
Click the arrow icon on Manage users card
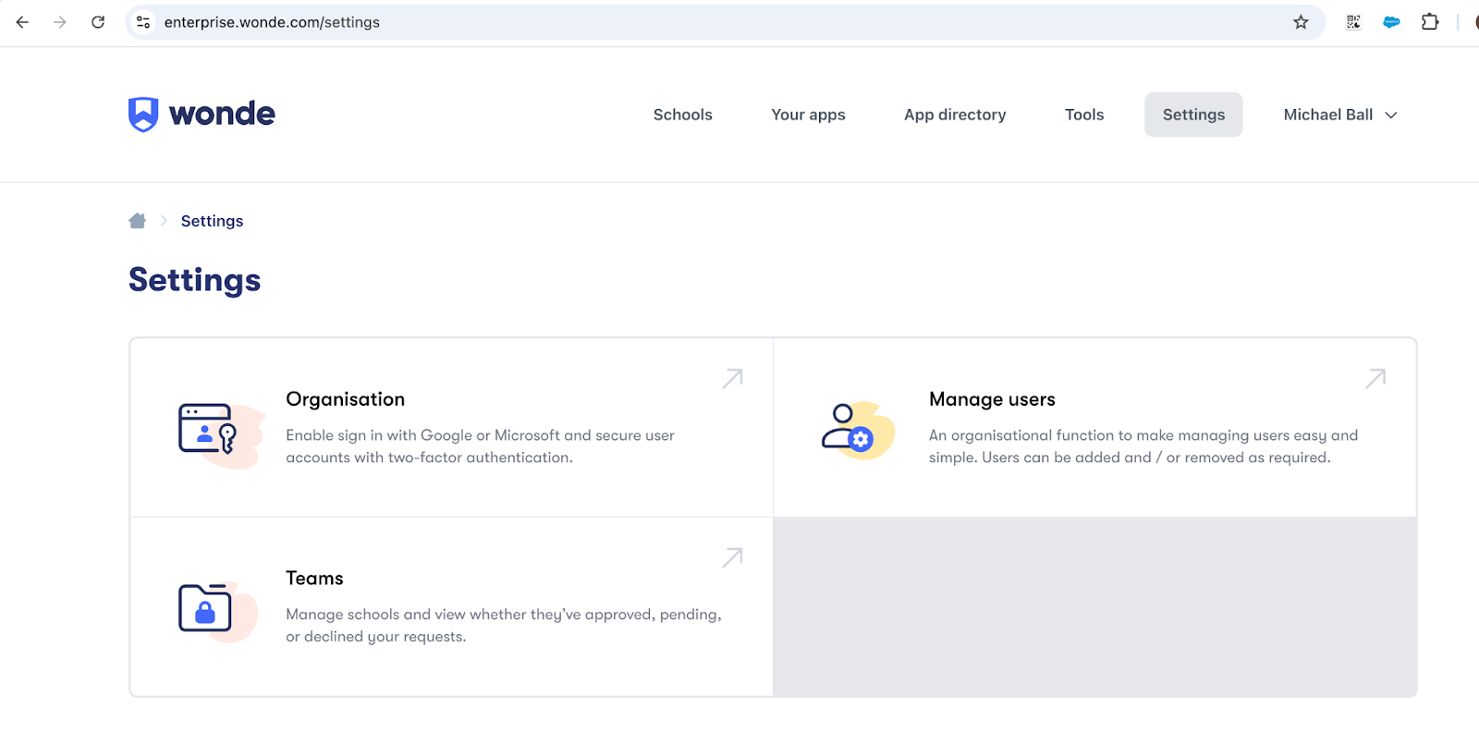click(1375, 379)
